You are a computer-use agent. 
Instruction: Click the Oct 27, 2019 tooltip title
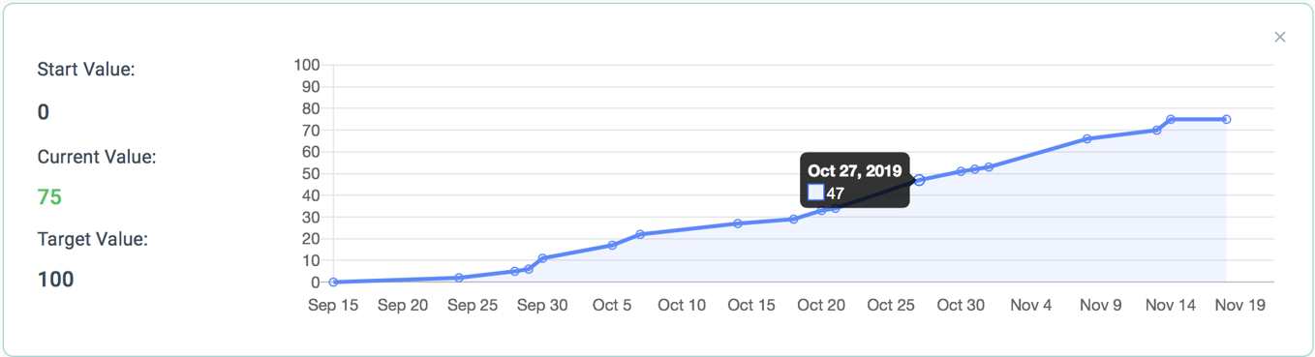[855, 171]
